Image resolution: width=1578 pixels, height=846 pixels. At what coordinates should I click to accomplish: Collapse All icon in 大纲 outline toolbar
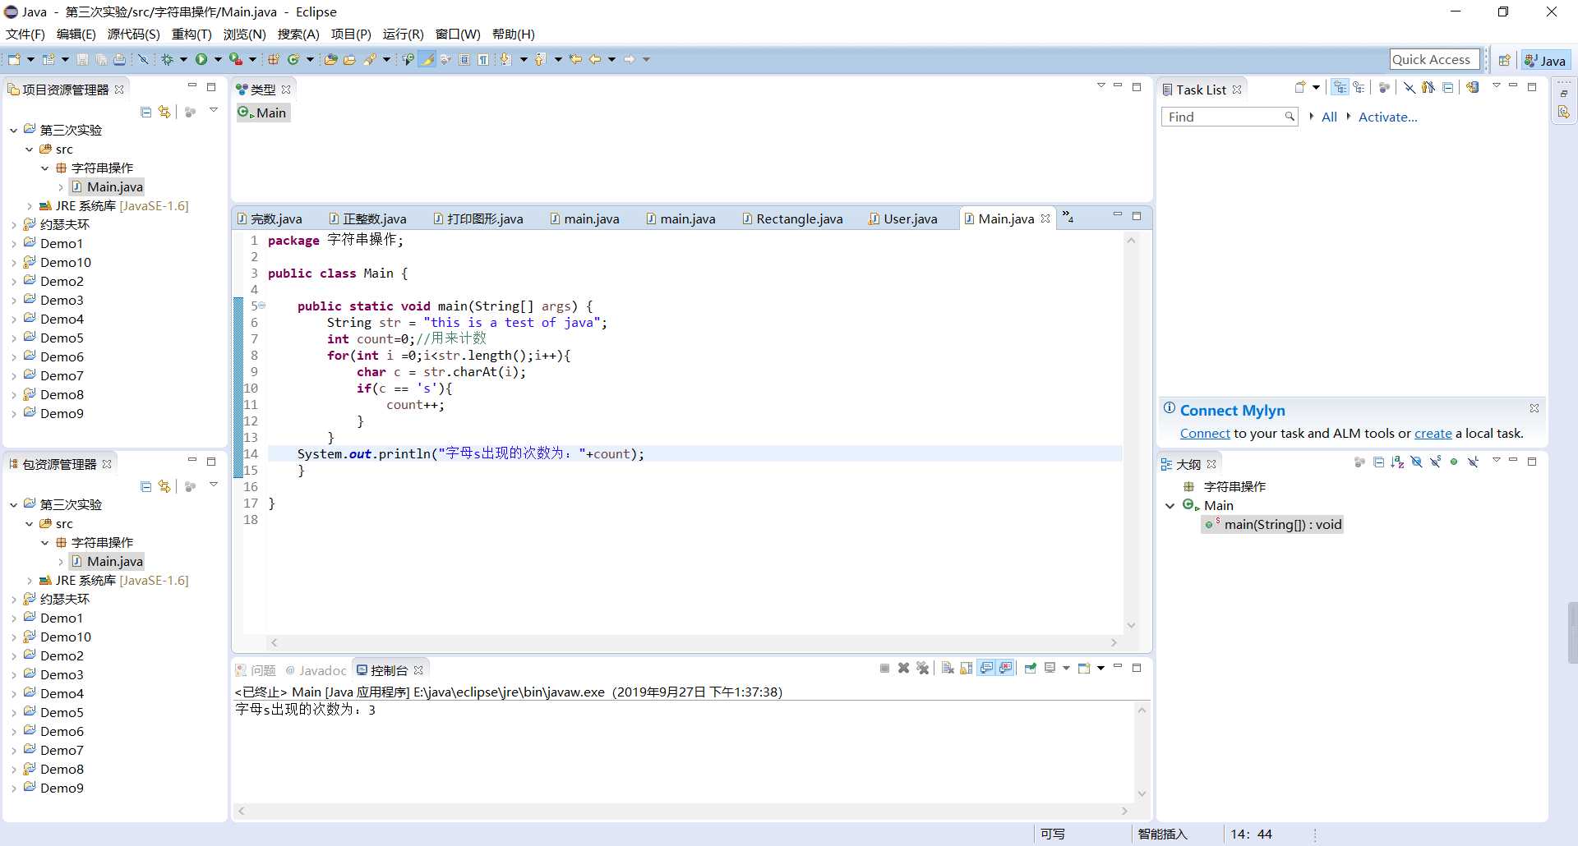pos(1379,462)
